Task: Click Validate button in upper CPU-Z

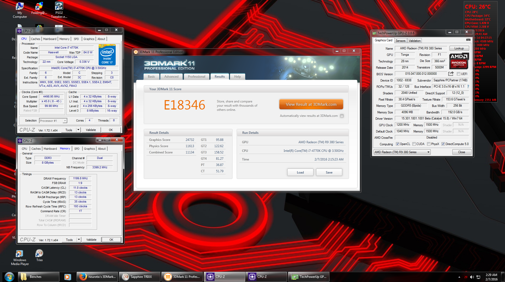Action: [x=91, y=130]
